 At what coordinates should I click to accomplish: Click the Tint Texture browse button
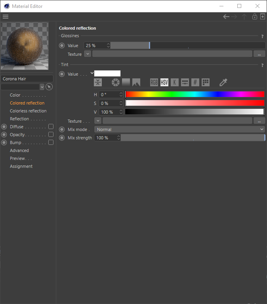pos(259,121)
